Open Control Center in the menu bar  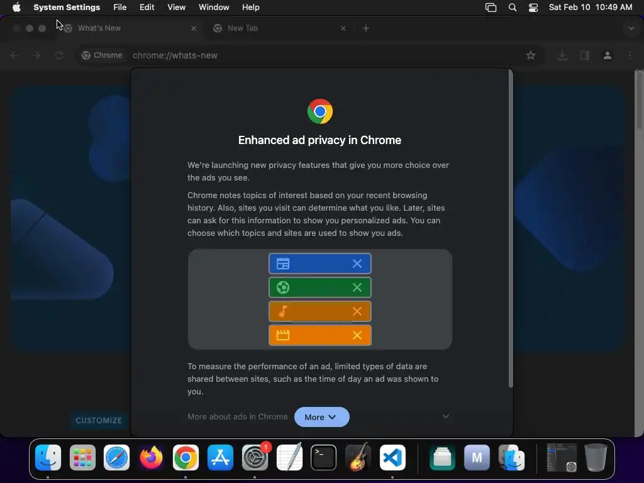click(533, 8)
